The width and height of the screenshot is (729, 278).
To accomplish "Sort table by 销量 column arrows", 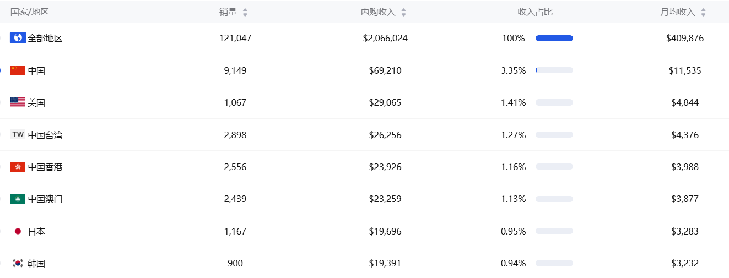I will (x=245, y=12).
